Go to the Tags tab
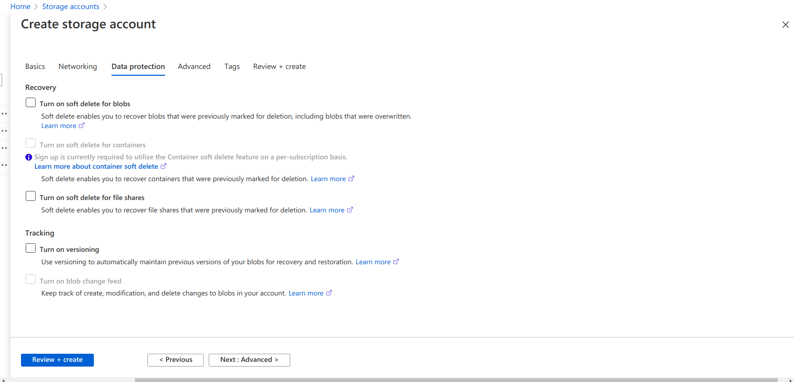794x382 pixels. click(x=232, y=66)
